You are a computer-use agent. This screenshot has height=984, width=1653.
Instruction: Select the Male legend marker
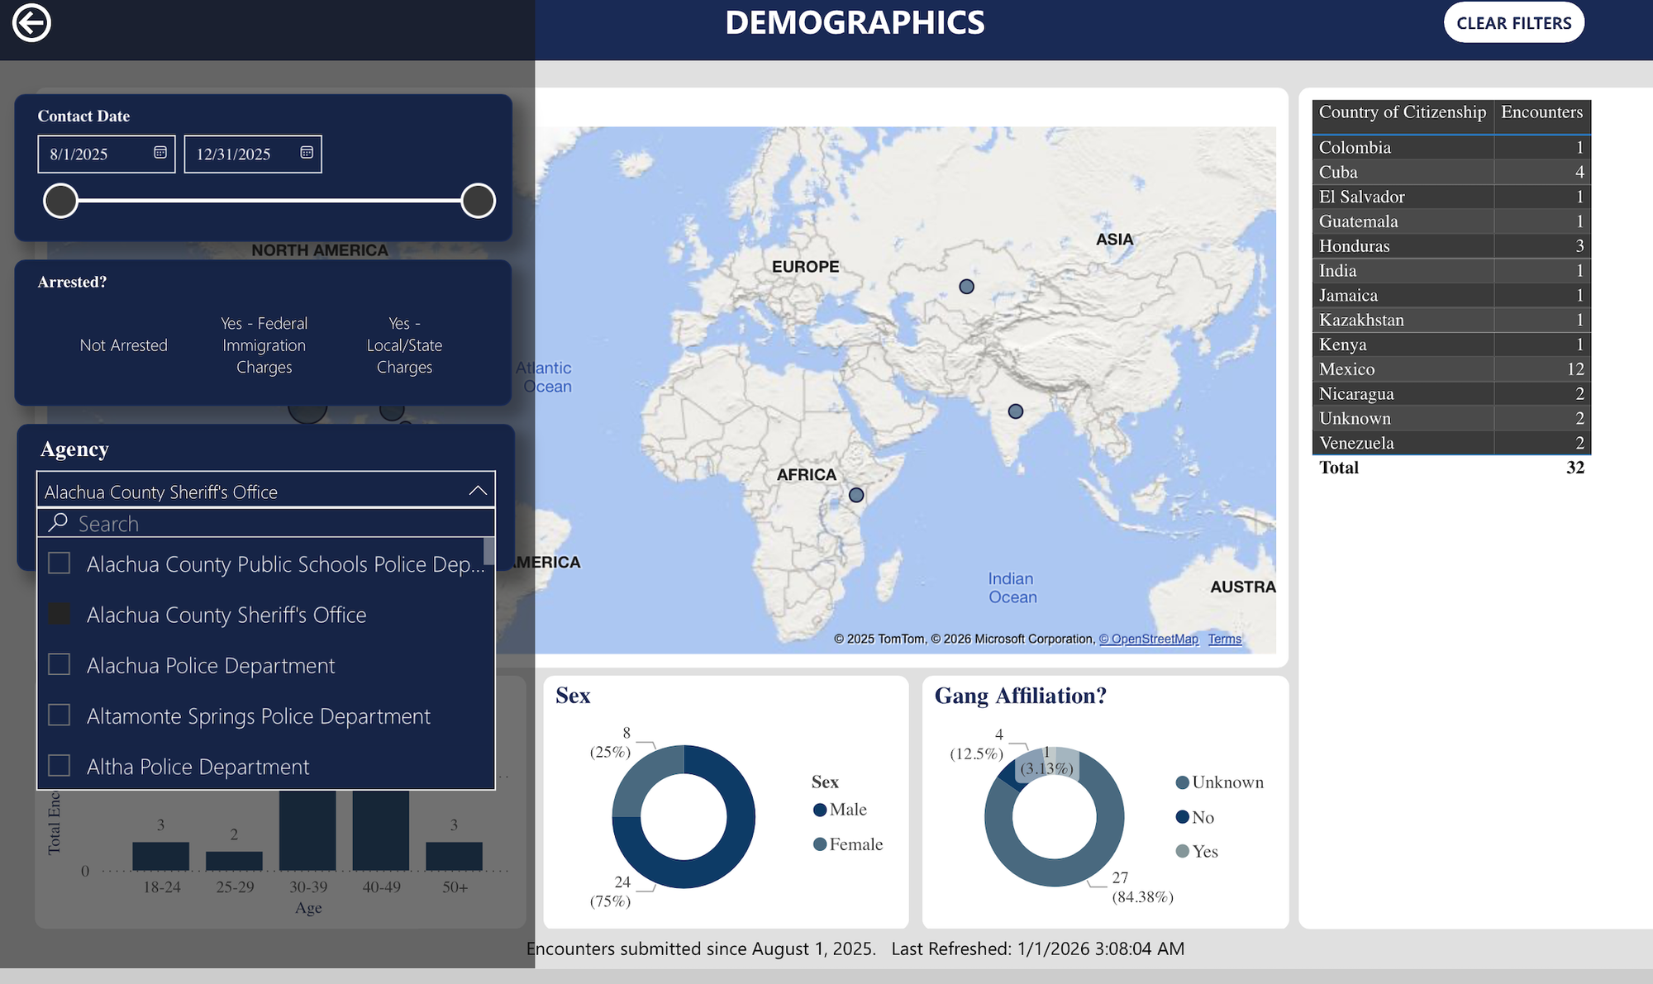click(x=820, y=810)
